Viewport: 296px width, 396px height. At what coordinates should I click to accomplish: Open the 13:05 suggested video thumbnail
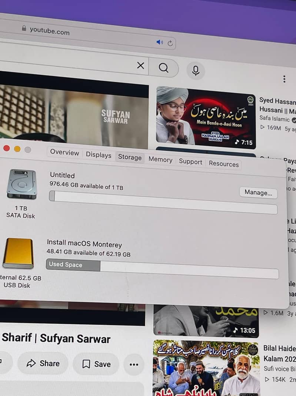click(206, 321)
